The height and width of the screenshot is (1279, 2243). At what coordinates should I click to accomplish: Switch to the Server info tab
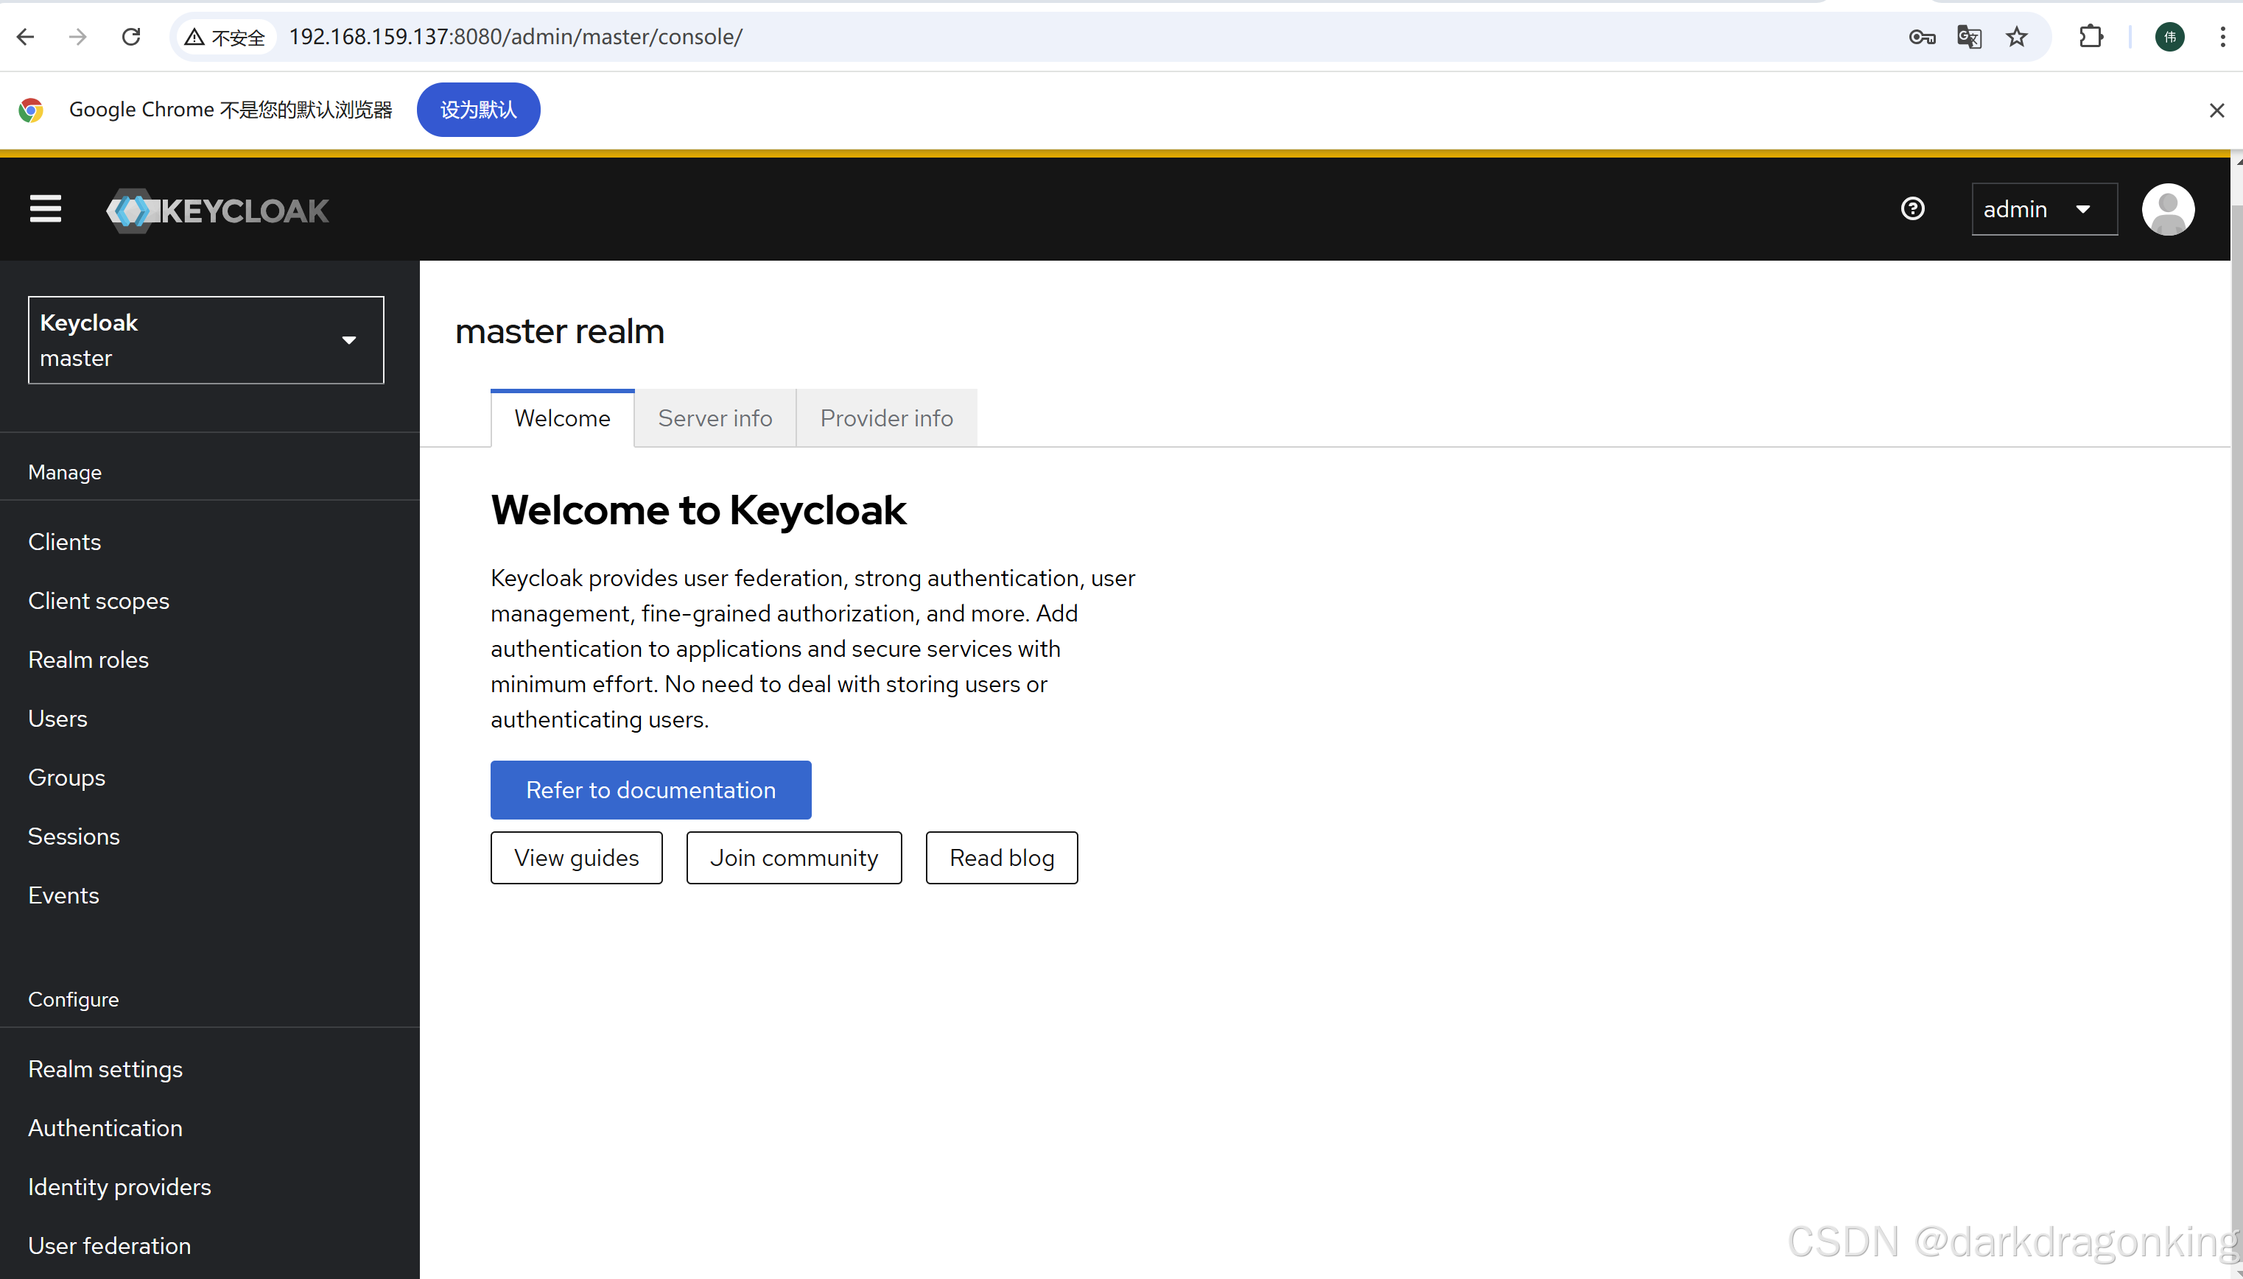tap(715, 417)
